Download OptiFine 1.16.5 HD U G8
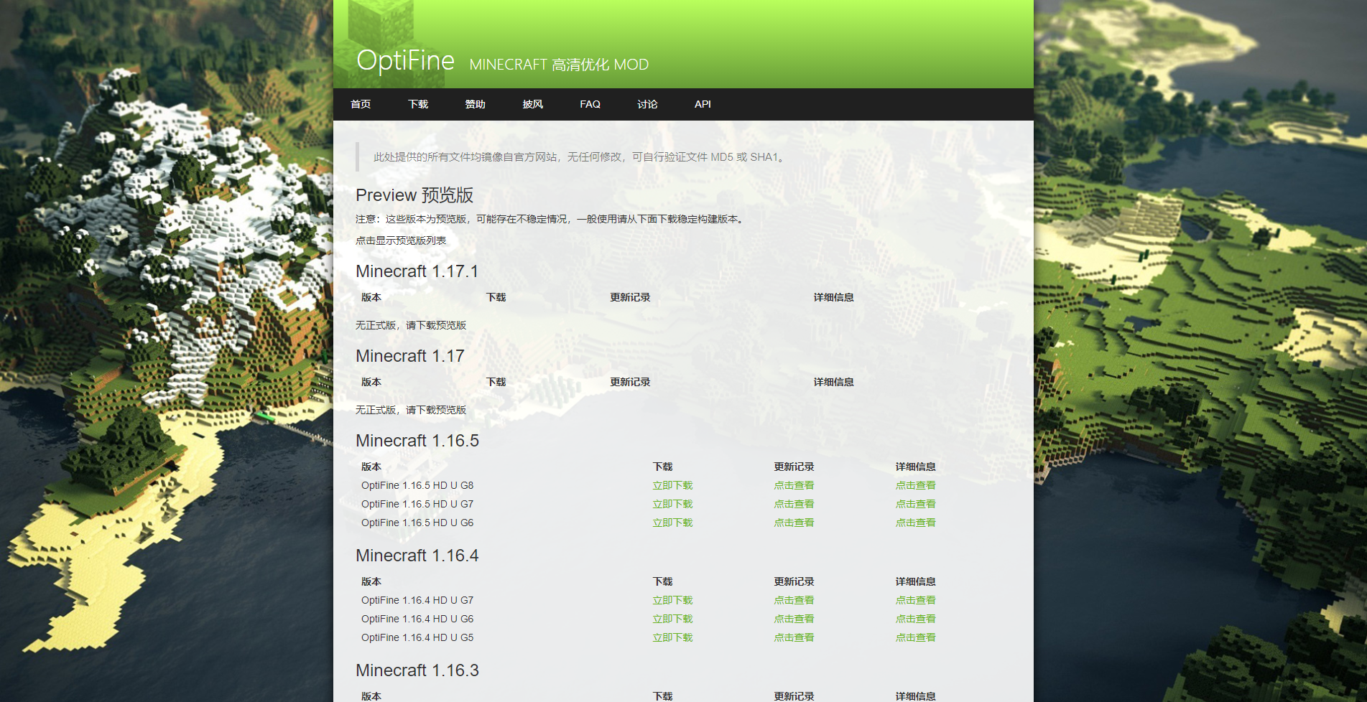This screenshot has width=1367, height=702. (x=672, y=485)
